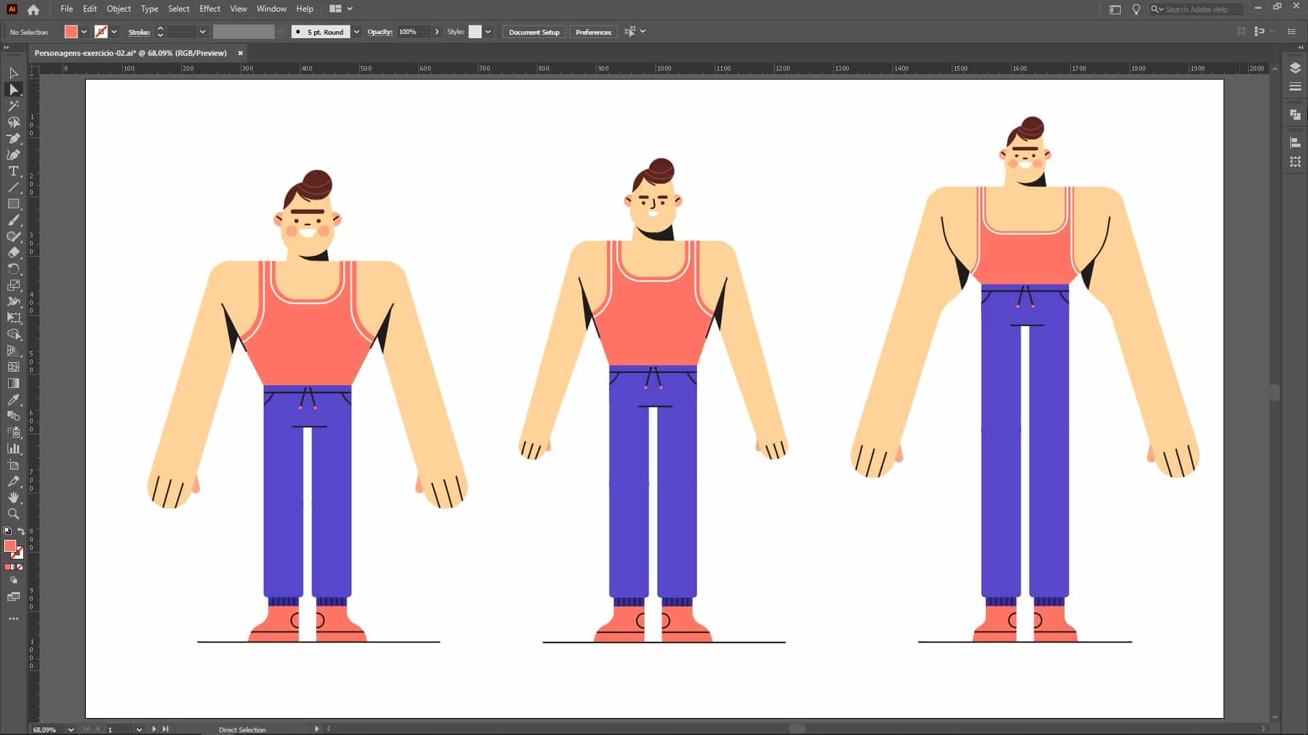Screen dimensions: 1308x735
Task: Open the Layers panel icon
Action: tap(1295, 68)
